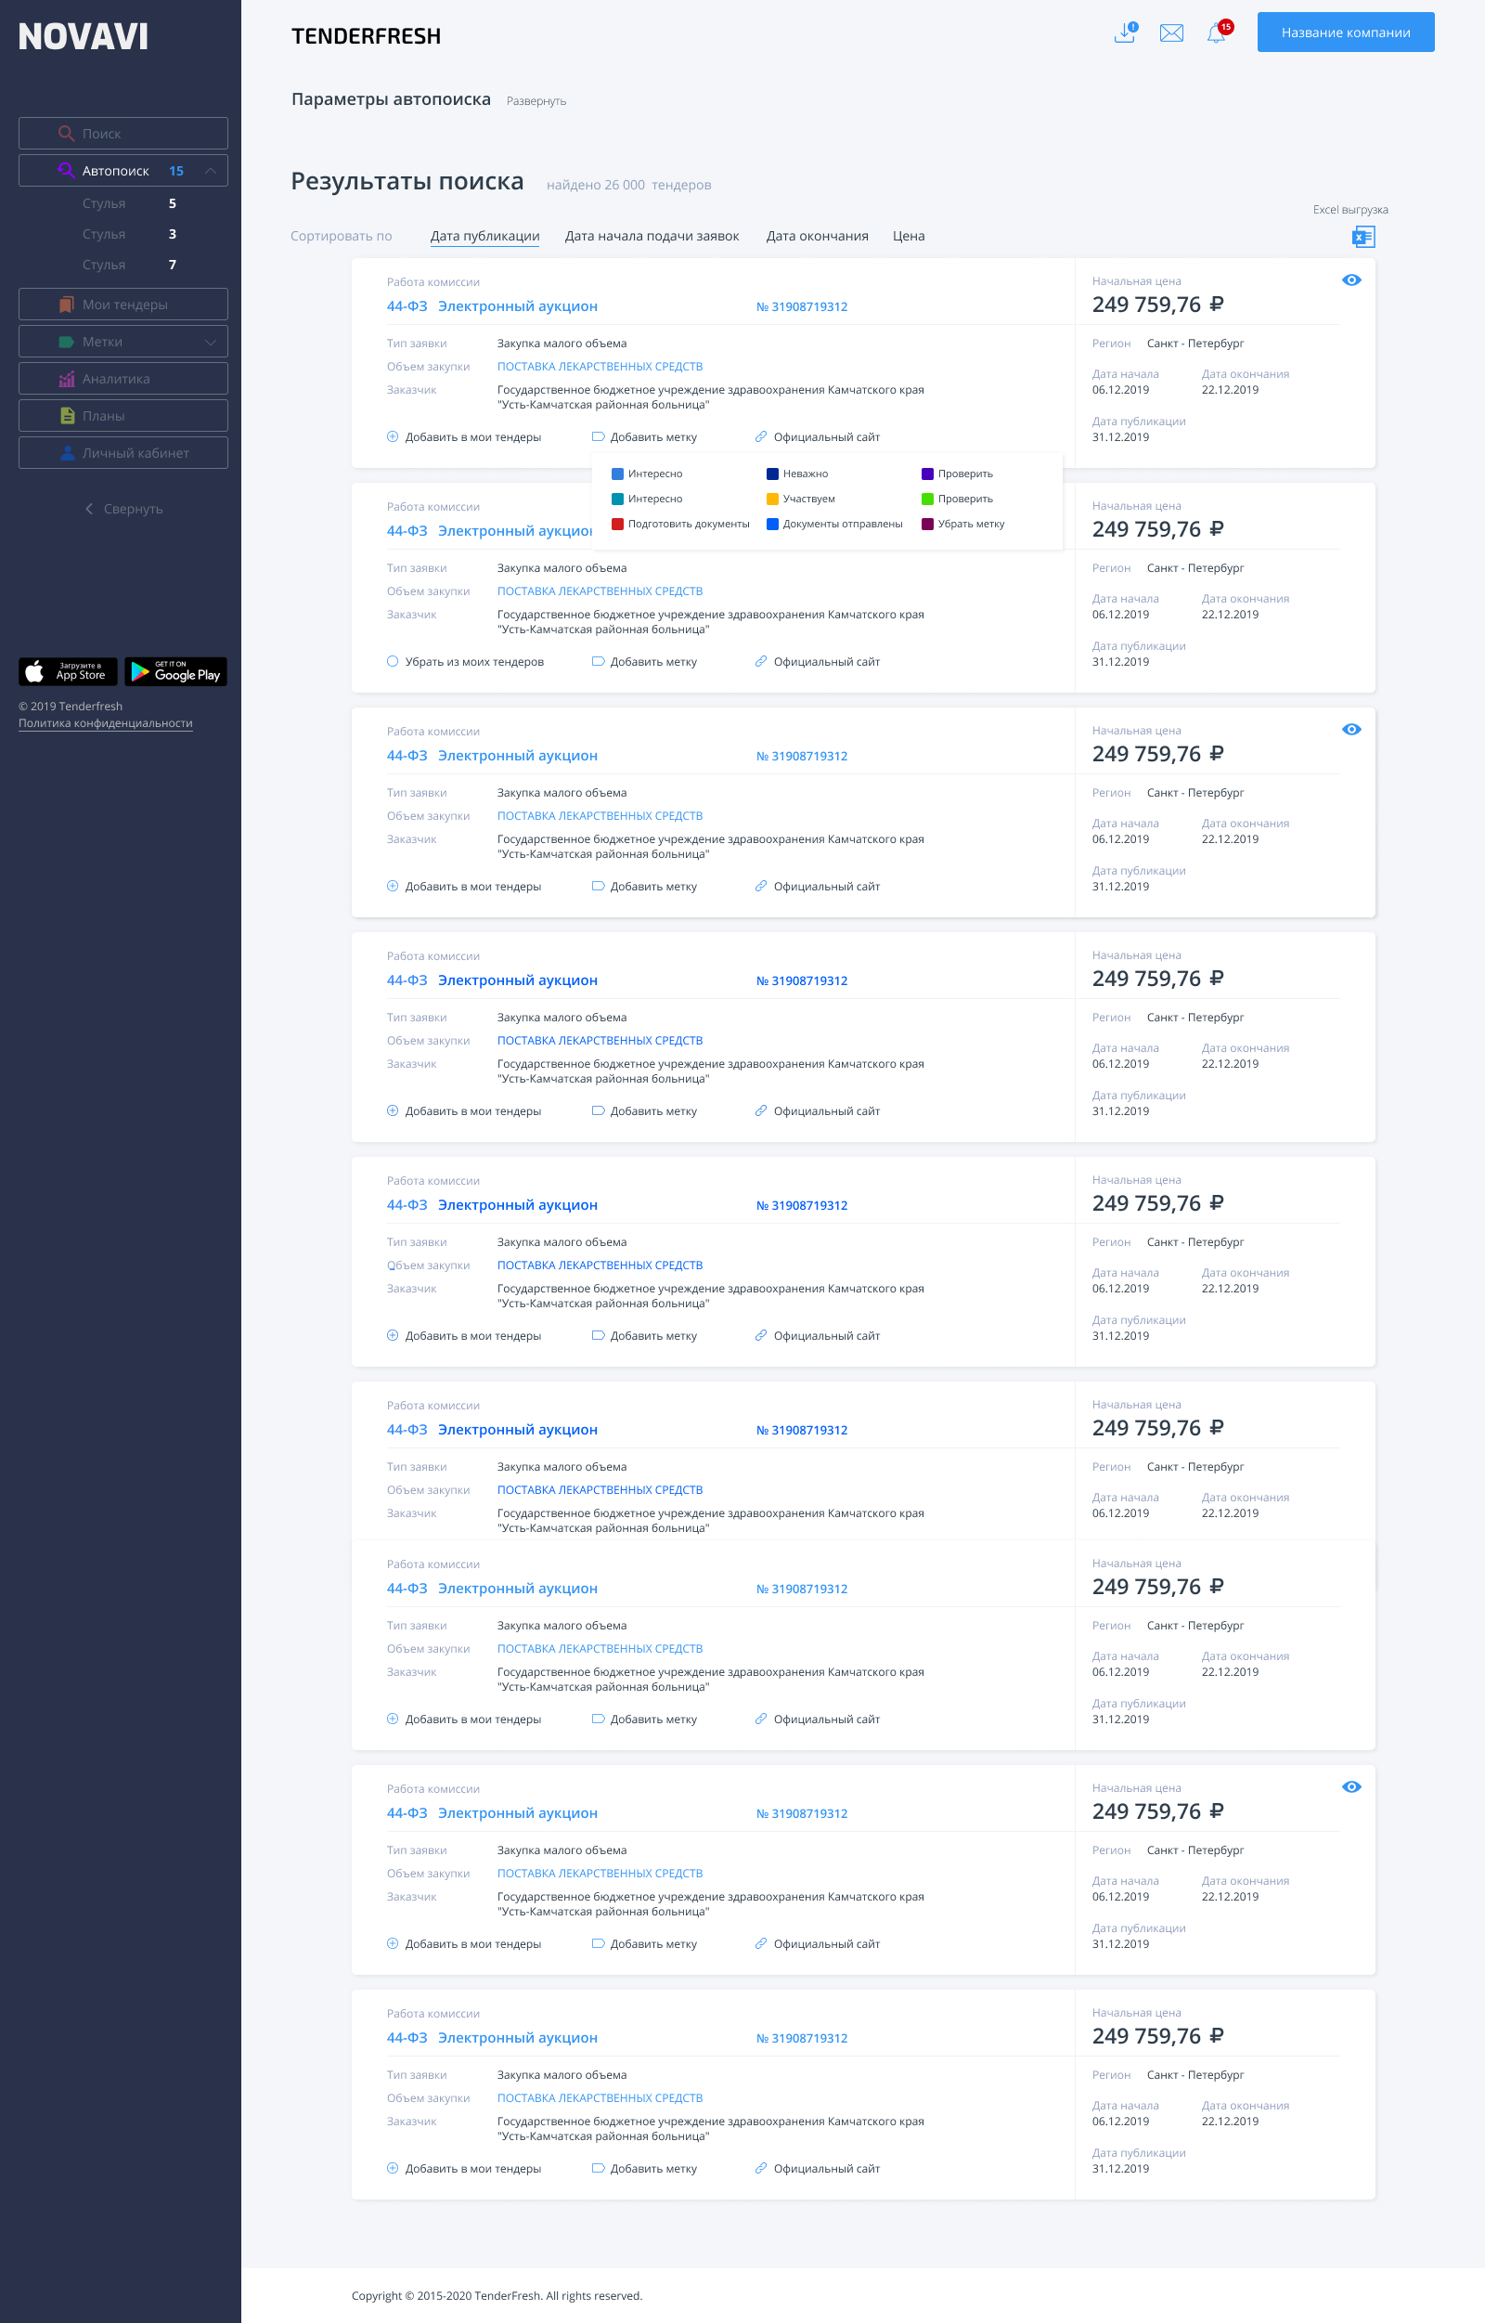Open the mail envelope icon
Screen dimensions: 1485x2323
click(1171, 32)
